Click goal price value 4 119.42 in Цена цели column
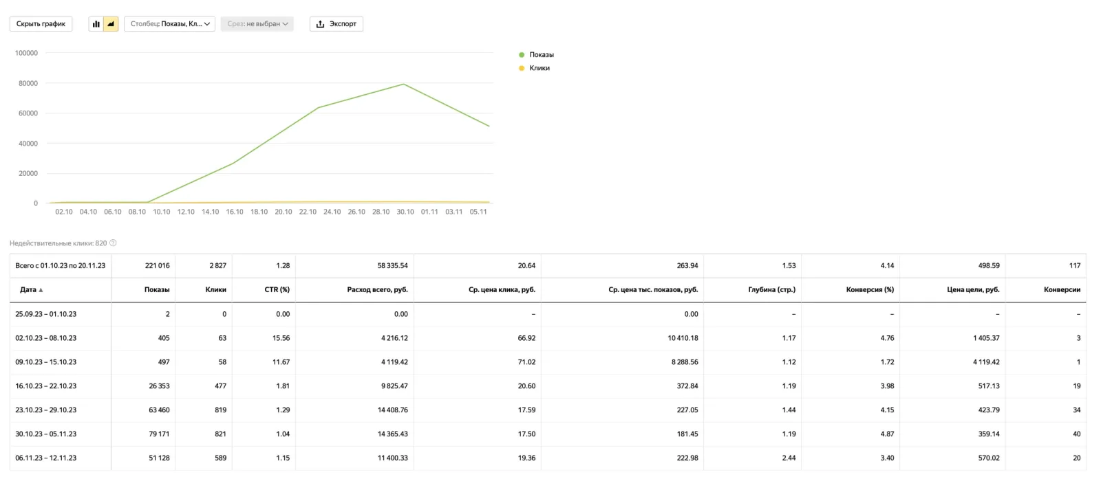The width and height of the screenshot is (1101, 479). point(986,362)
